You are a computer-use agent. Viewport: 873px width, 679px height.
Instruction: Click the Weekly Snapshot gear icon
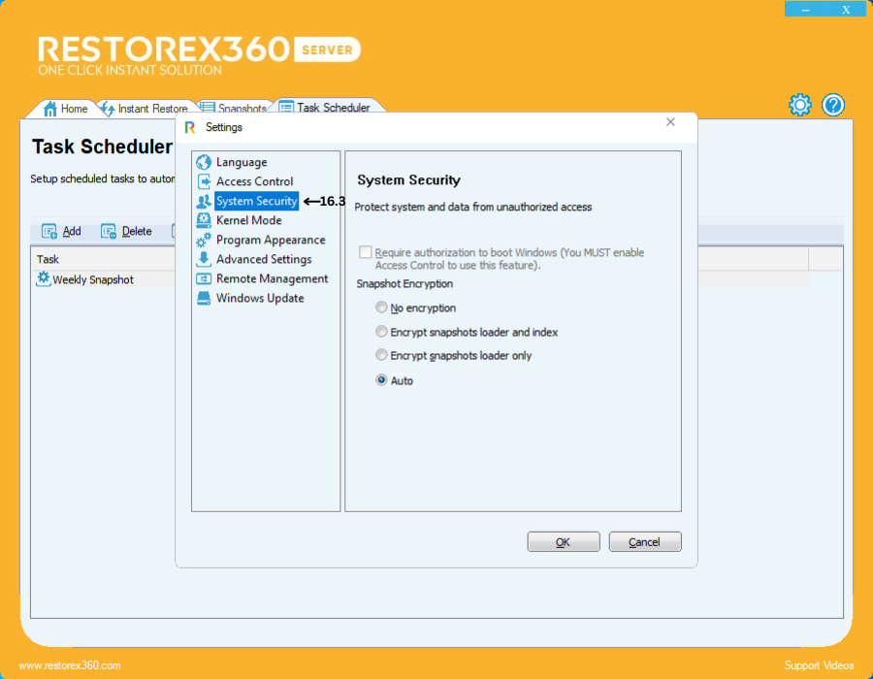pyautogui.click(x=44, y=278)
